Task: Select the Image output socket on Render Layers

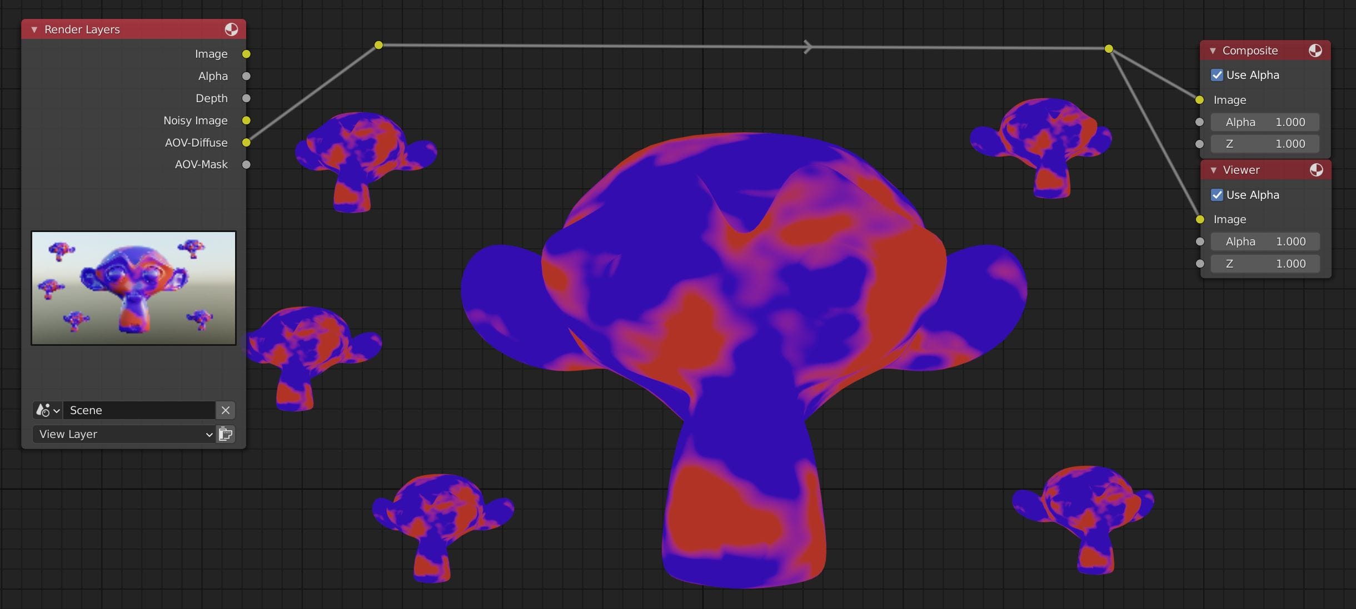Action: pos(247,54)
